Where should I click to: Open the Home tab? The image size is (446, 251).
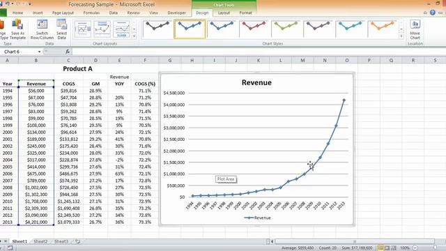click(x=17, y=13)
